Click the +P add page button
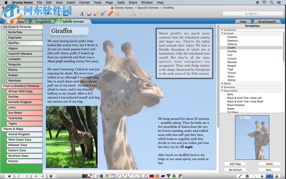This screenshot has width=286, height=179. [43, 176]
